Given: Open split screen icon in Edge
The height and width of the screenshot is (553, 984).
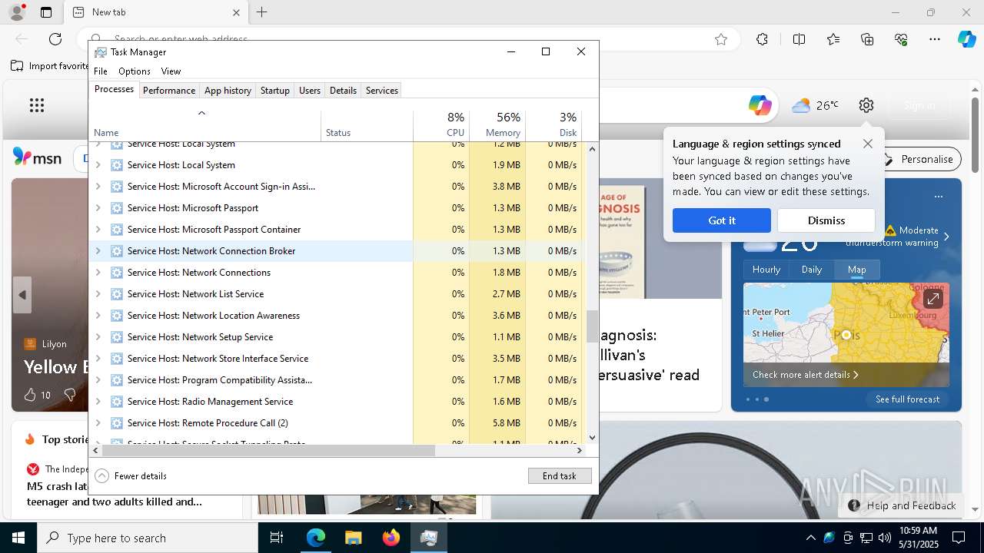Looking at the screenshot, I should pos(799,39).
